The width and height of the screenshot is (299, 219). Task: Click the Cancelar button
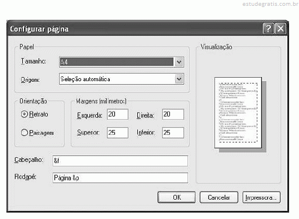click(x=219, y=197)
